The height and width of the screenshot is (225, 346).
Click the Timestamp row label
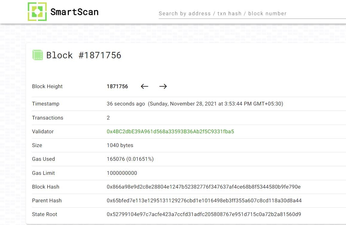pyautogui.click(x=46, y=104)
